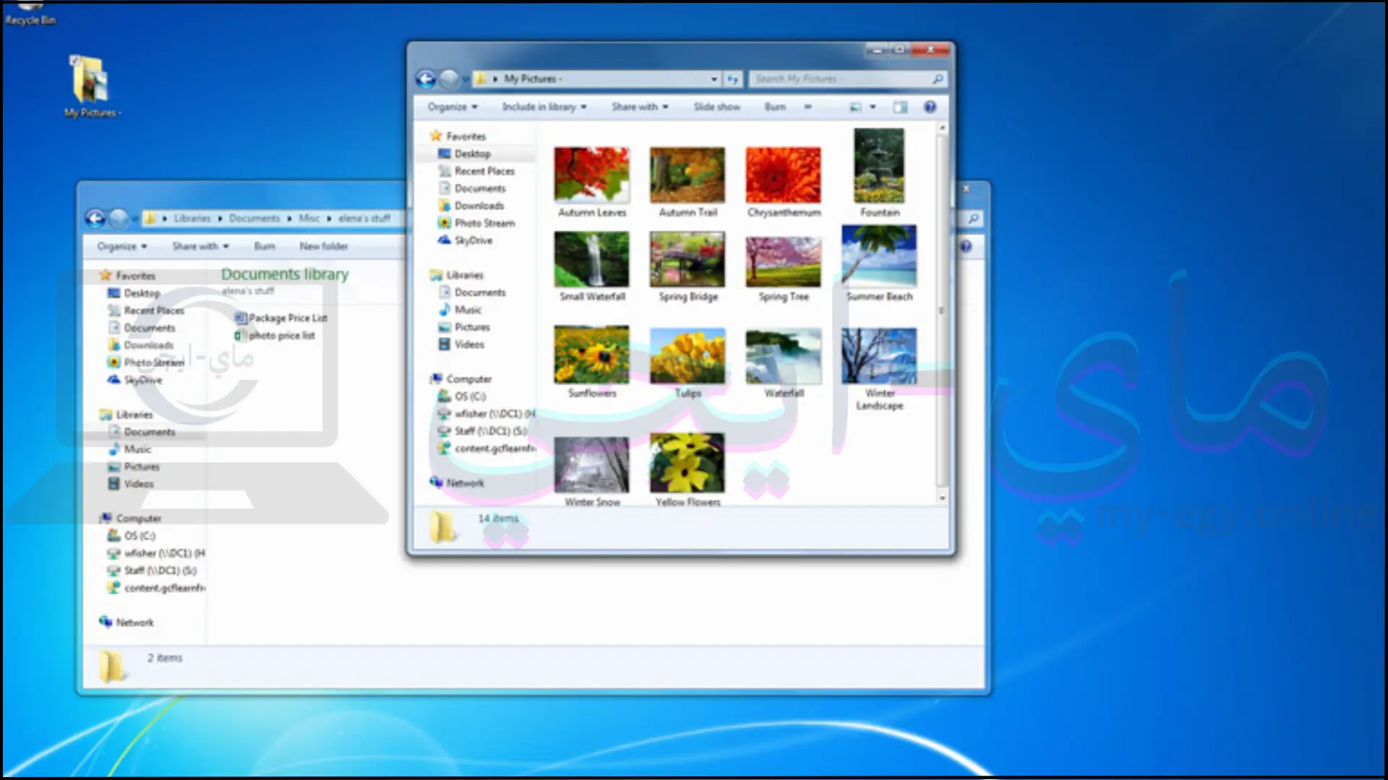
Task: Click search magnifier in Documents library window
Action: (x=973, y=218)
